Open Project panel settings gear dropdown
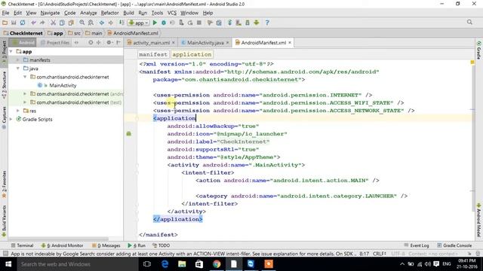The height and width of the screenshot is (271, 483). pyautogui.click(x=109, y=42)
